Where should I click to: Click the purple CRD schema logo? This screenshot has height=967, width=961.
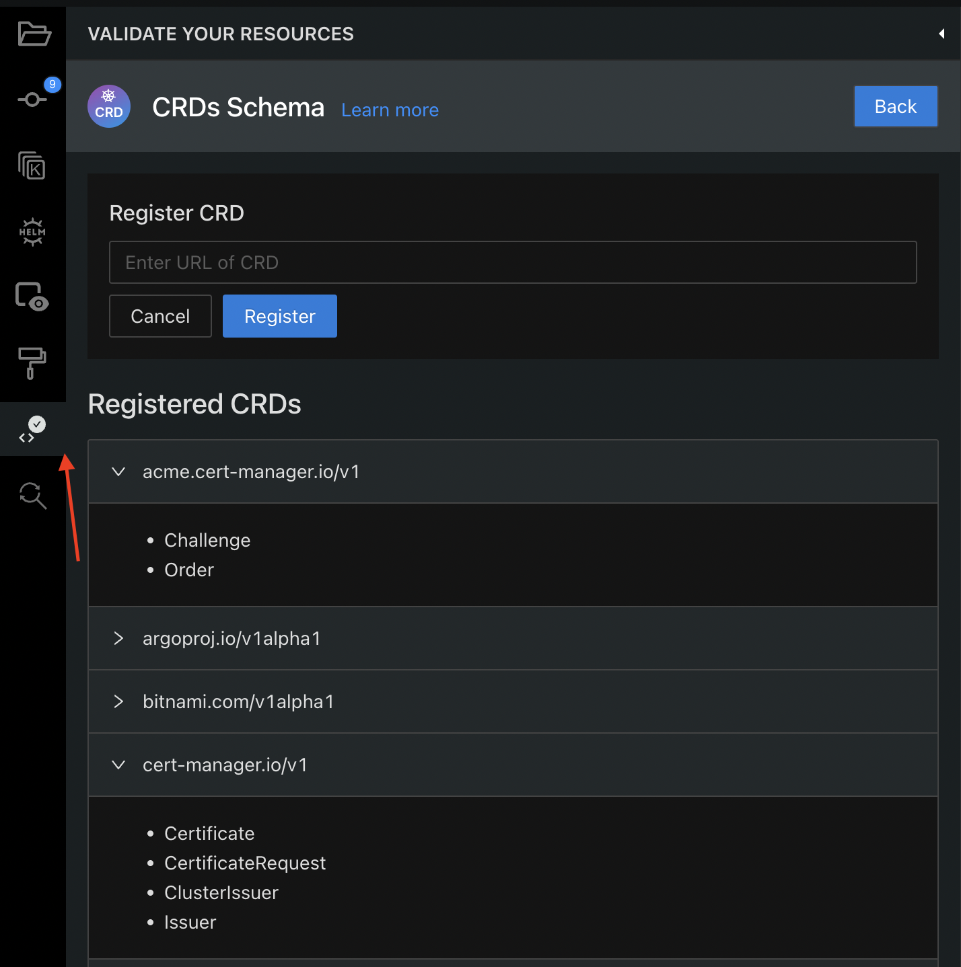pyautogui.click(x=109, y=106)
